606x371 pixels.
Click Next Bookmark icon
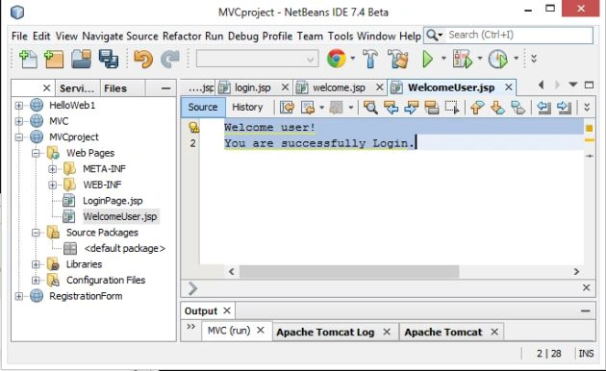point(498,108)
